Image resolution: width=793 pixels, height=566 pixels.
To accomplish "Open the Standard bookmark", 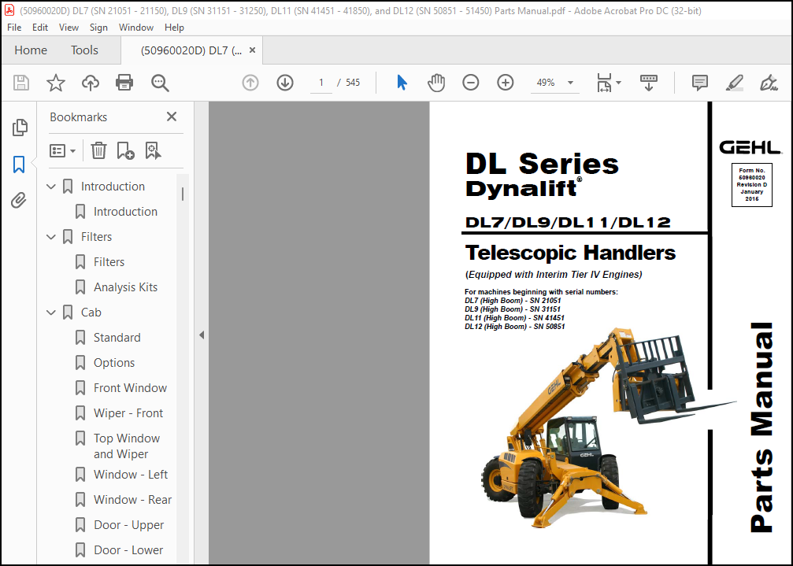I will click(117, 338).
